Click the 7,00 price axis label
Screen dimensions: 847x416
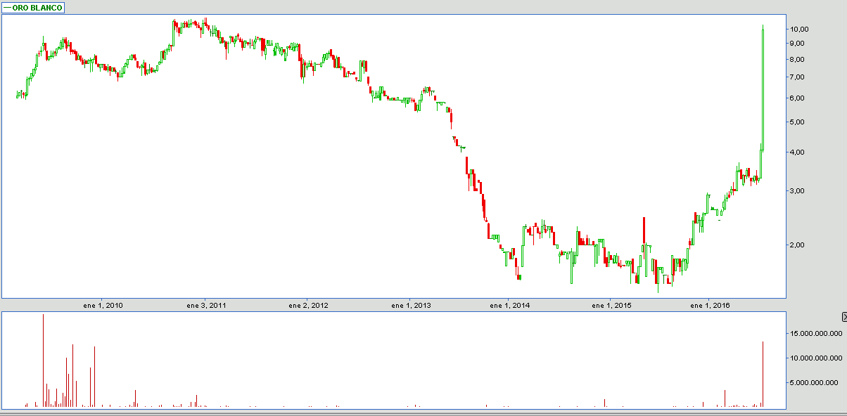[x=797, y=77]
